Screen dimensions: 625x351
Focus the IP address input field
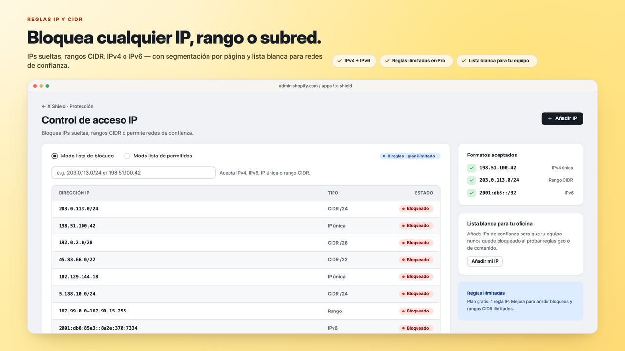coord(133,173)
